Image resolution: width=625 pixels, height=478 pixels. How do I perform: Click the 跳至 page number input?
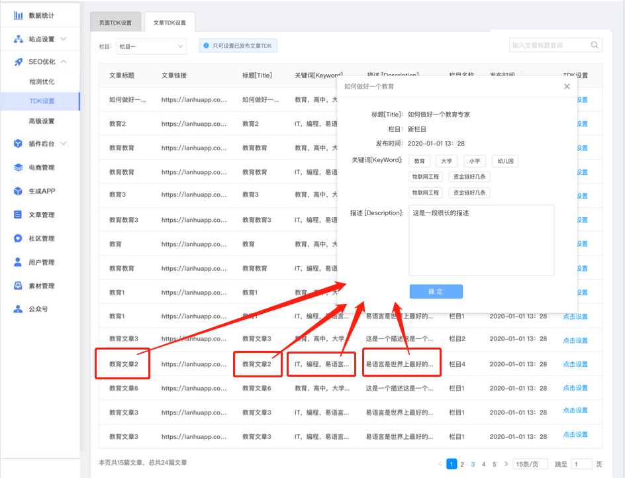pyautogui.click(x=581, y=464)
